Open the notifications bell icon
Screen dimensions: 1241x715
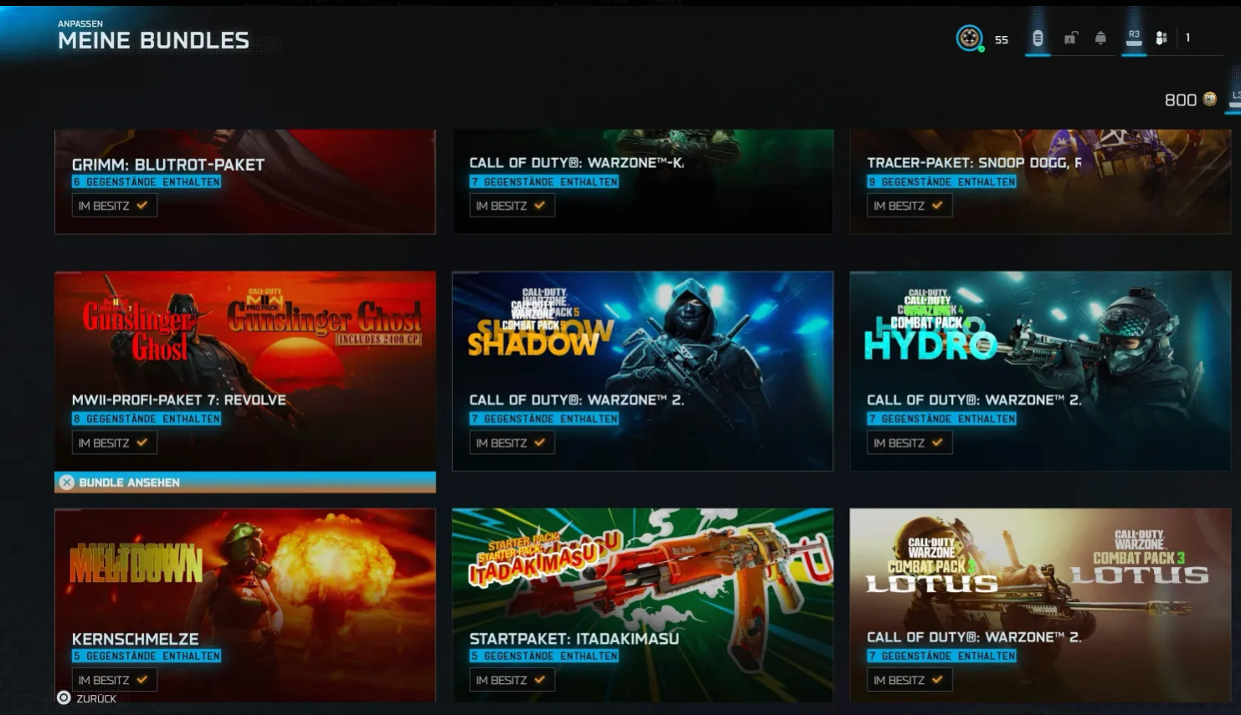[x=1100, y=38]
